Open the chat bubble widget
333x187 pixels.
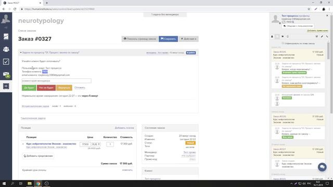tap(322, 167)
